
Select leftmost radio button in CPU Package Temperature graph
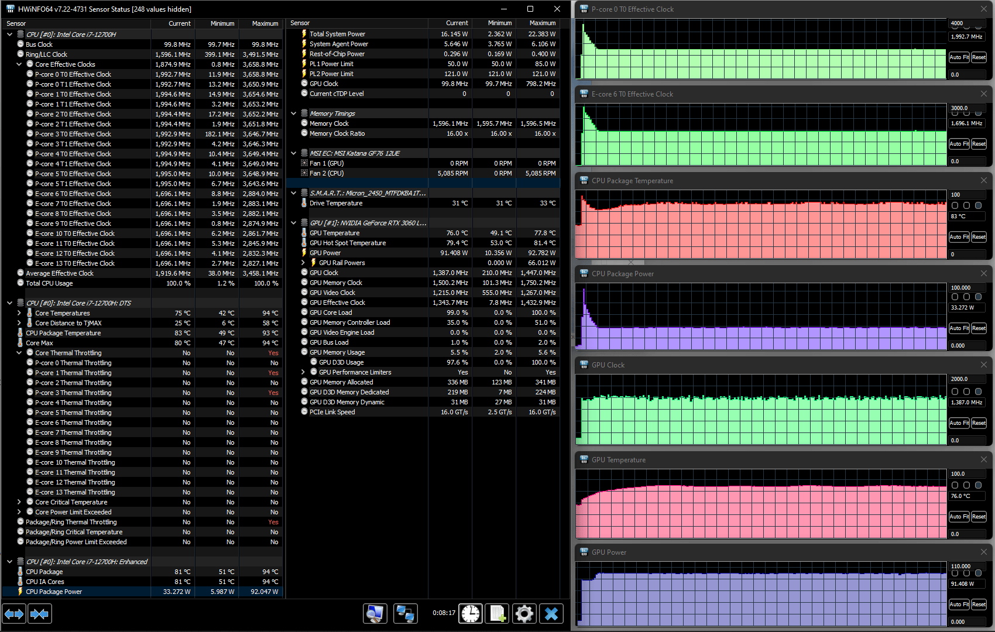955,205
